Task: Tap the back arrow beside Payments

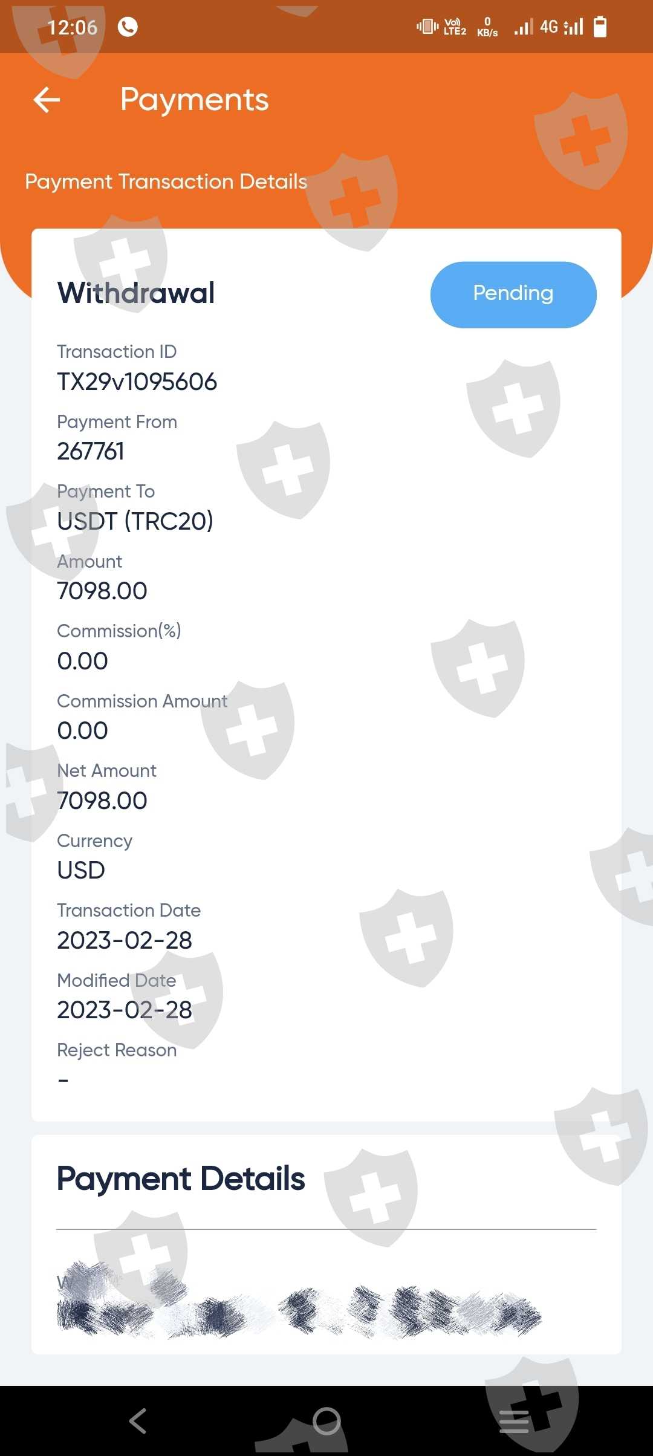Action: (47, 100)
